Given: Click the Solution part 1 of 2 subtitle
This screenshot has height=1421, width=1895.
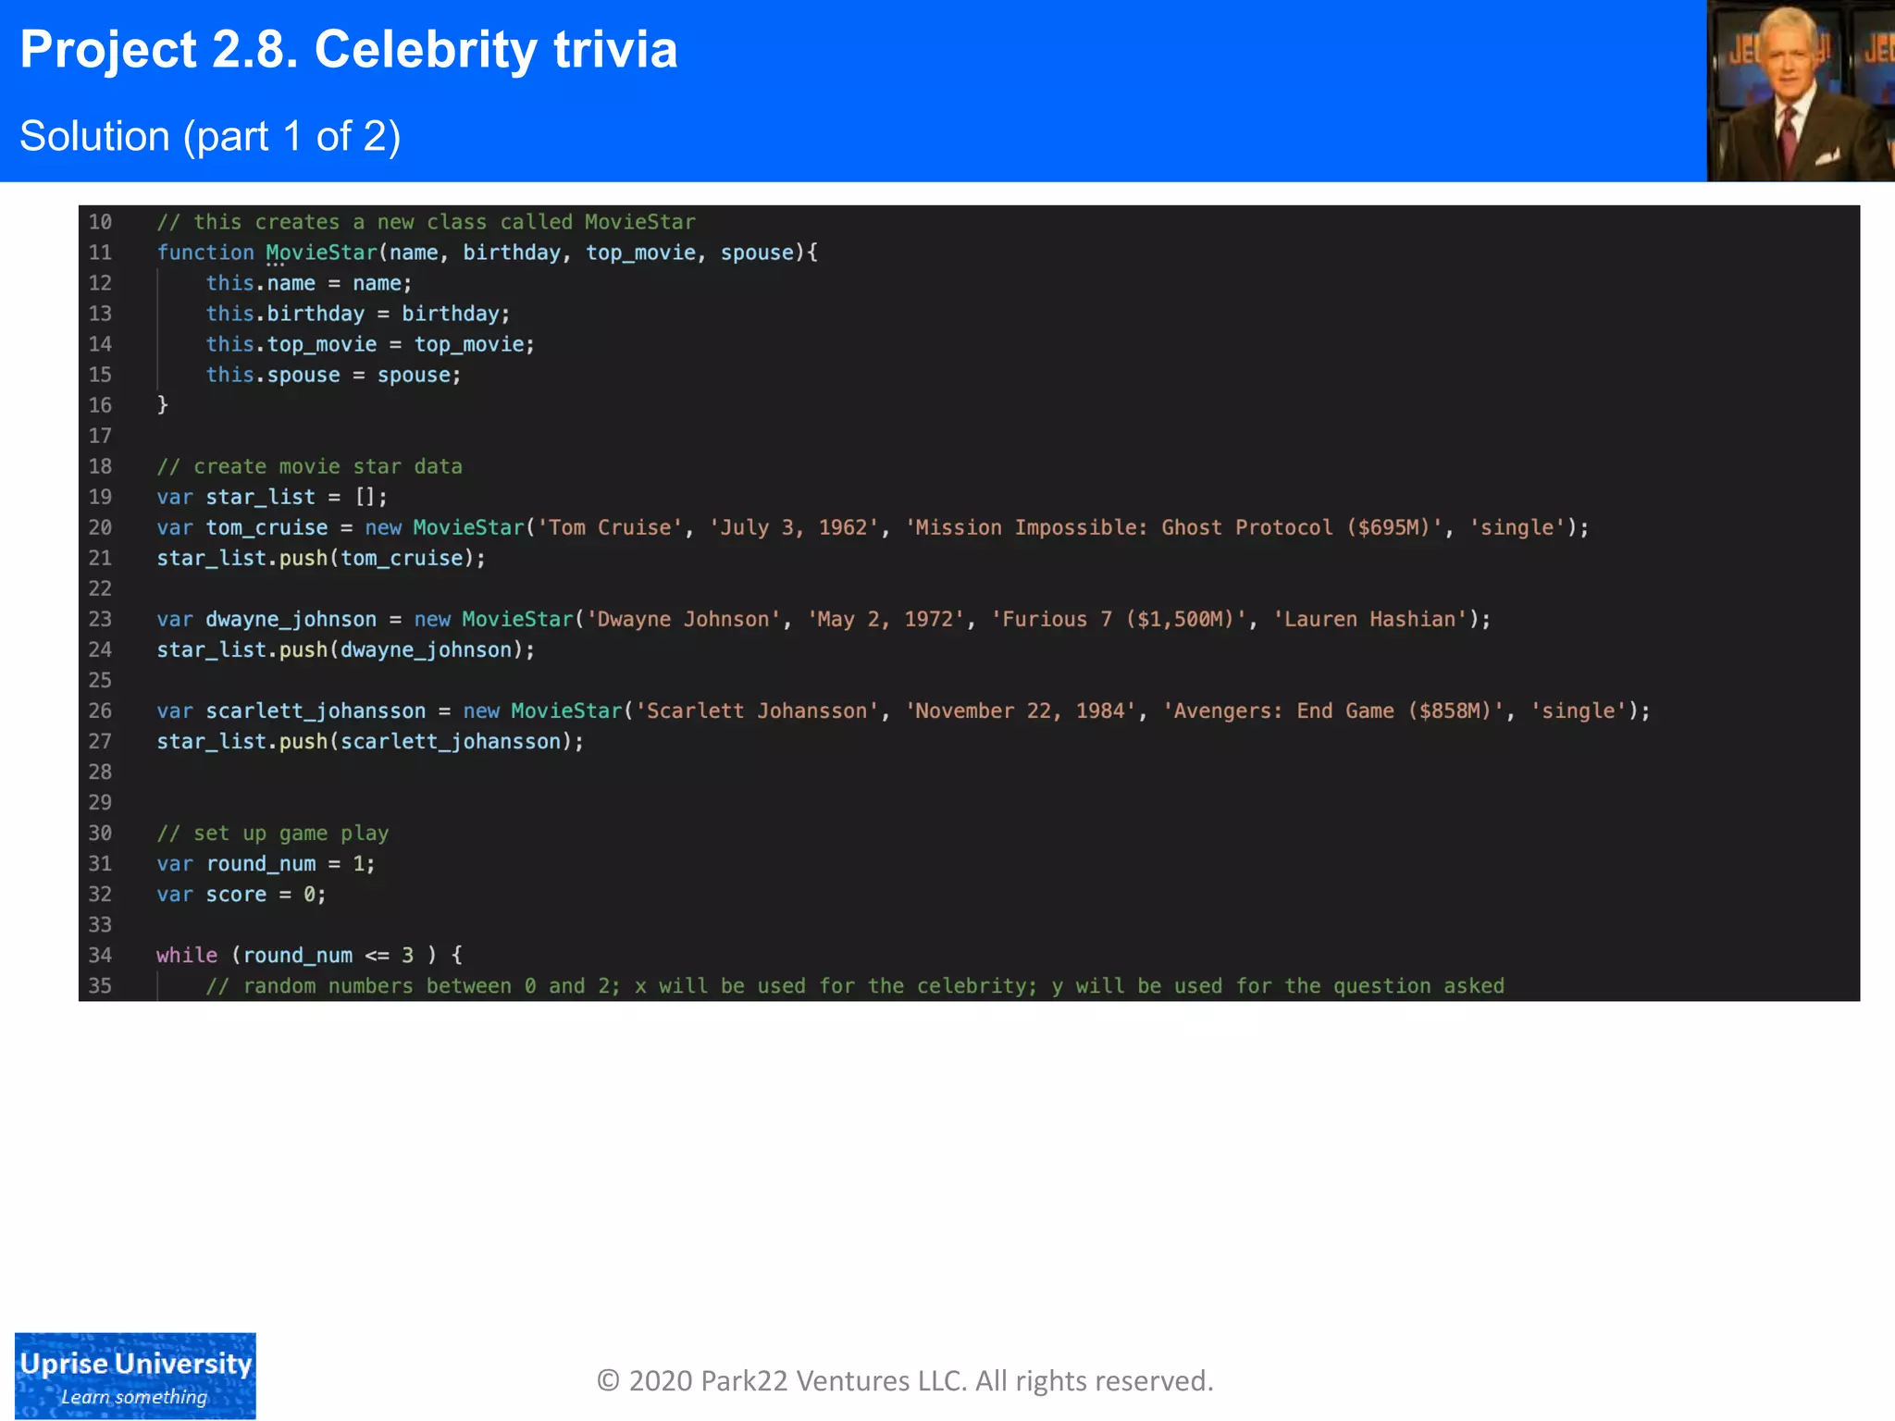Looking at the screenshot, I should coord(210,137).
